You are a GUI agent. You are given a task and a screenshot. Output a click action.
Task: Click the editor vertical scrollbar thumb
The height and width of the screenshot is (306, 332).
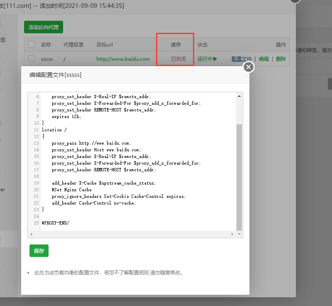[x=239, y=177]
